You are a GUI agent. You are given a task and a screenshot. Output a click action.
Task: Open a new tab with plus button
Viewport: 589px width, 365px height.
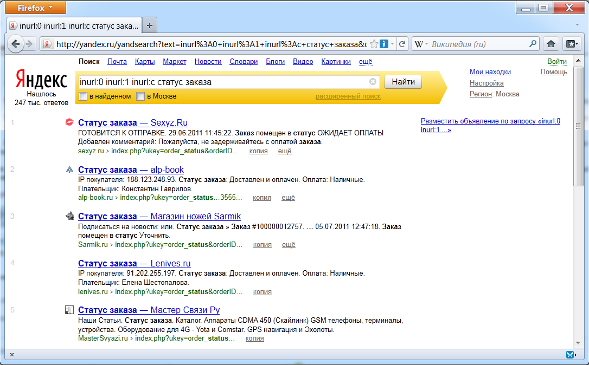150,25
